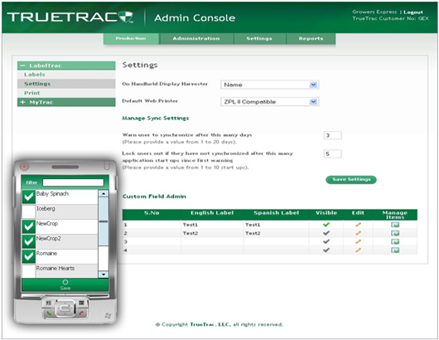
Task: Click handheld list scrollbar up arrow
Action: pyautogui.click(x=104, y=193)
